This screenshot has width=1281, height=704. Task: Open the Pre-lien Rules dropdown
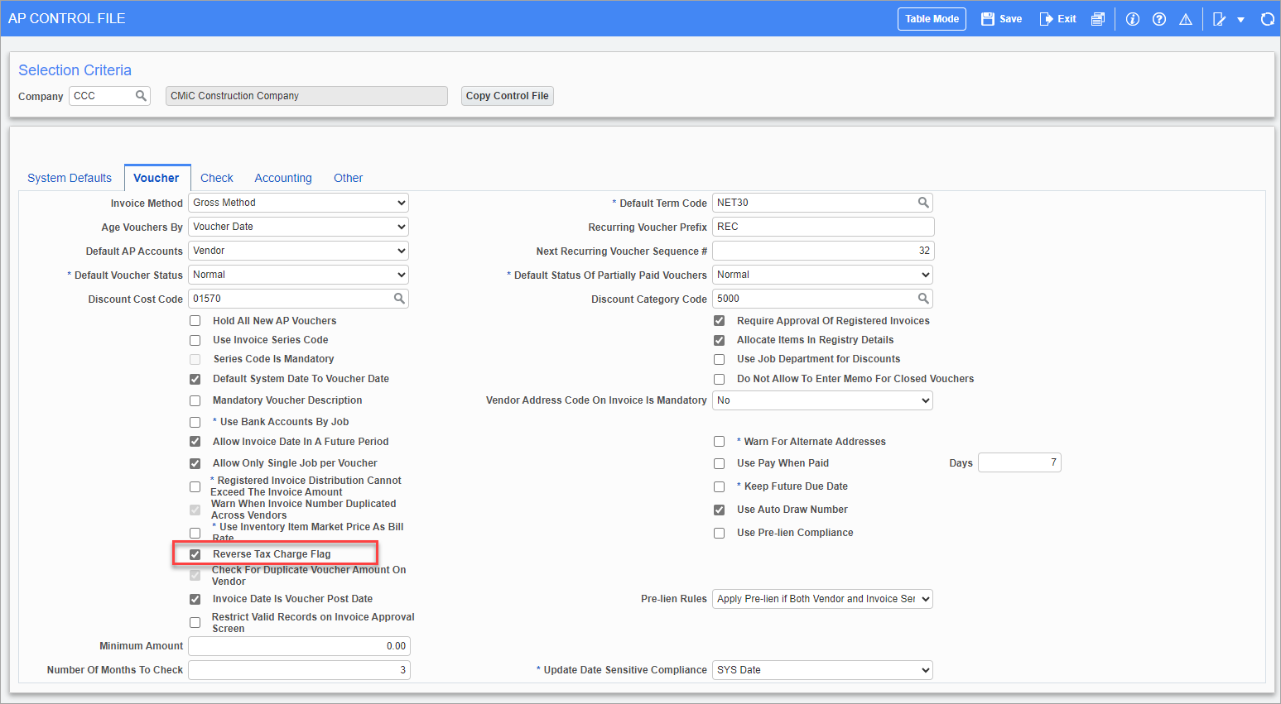pos(821,598)
